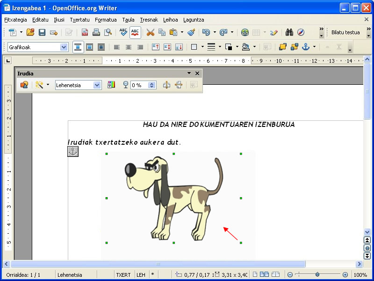Toggle LEH selection mode in status bar

click(x=141, y=275)
